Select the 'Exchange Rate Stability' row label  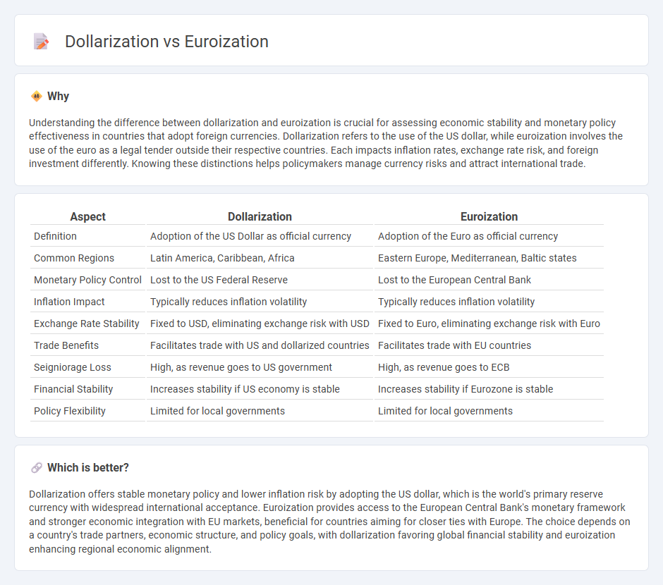coord(86,324)
